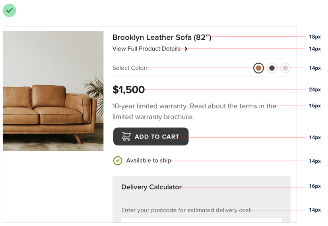
Task: Open View Full Product Details link
Action: coord(146,49)
